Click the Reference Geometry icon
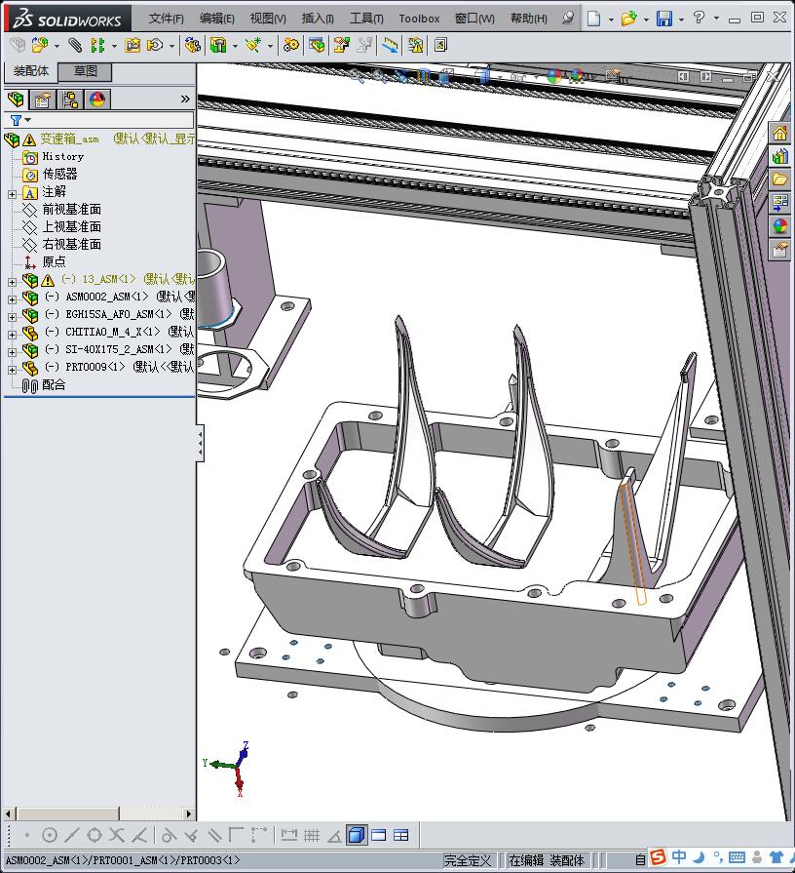795x873 pixels. 253,45
